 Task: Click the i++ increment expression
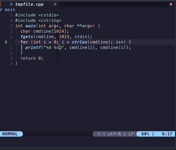[120, 42]
